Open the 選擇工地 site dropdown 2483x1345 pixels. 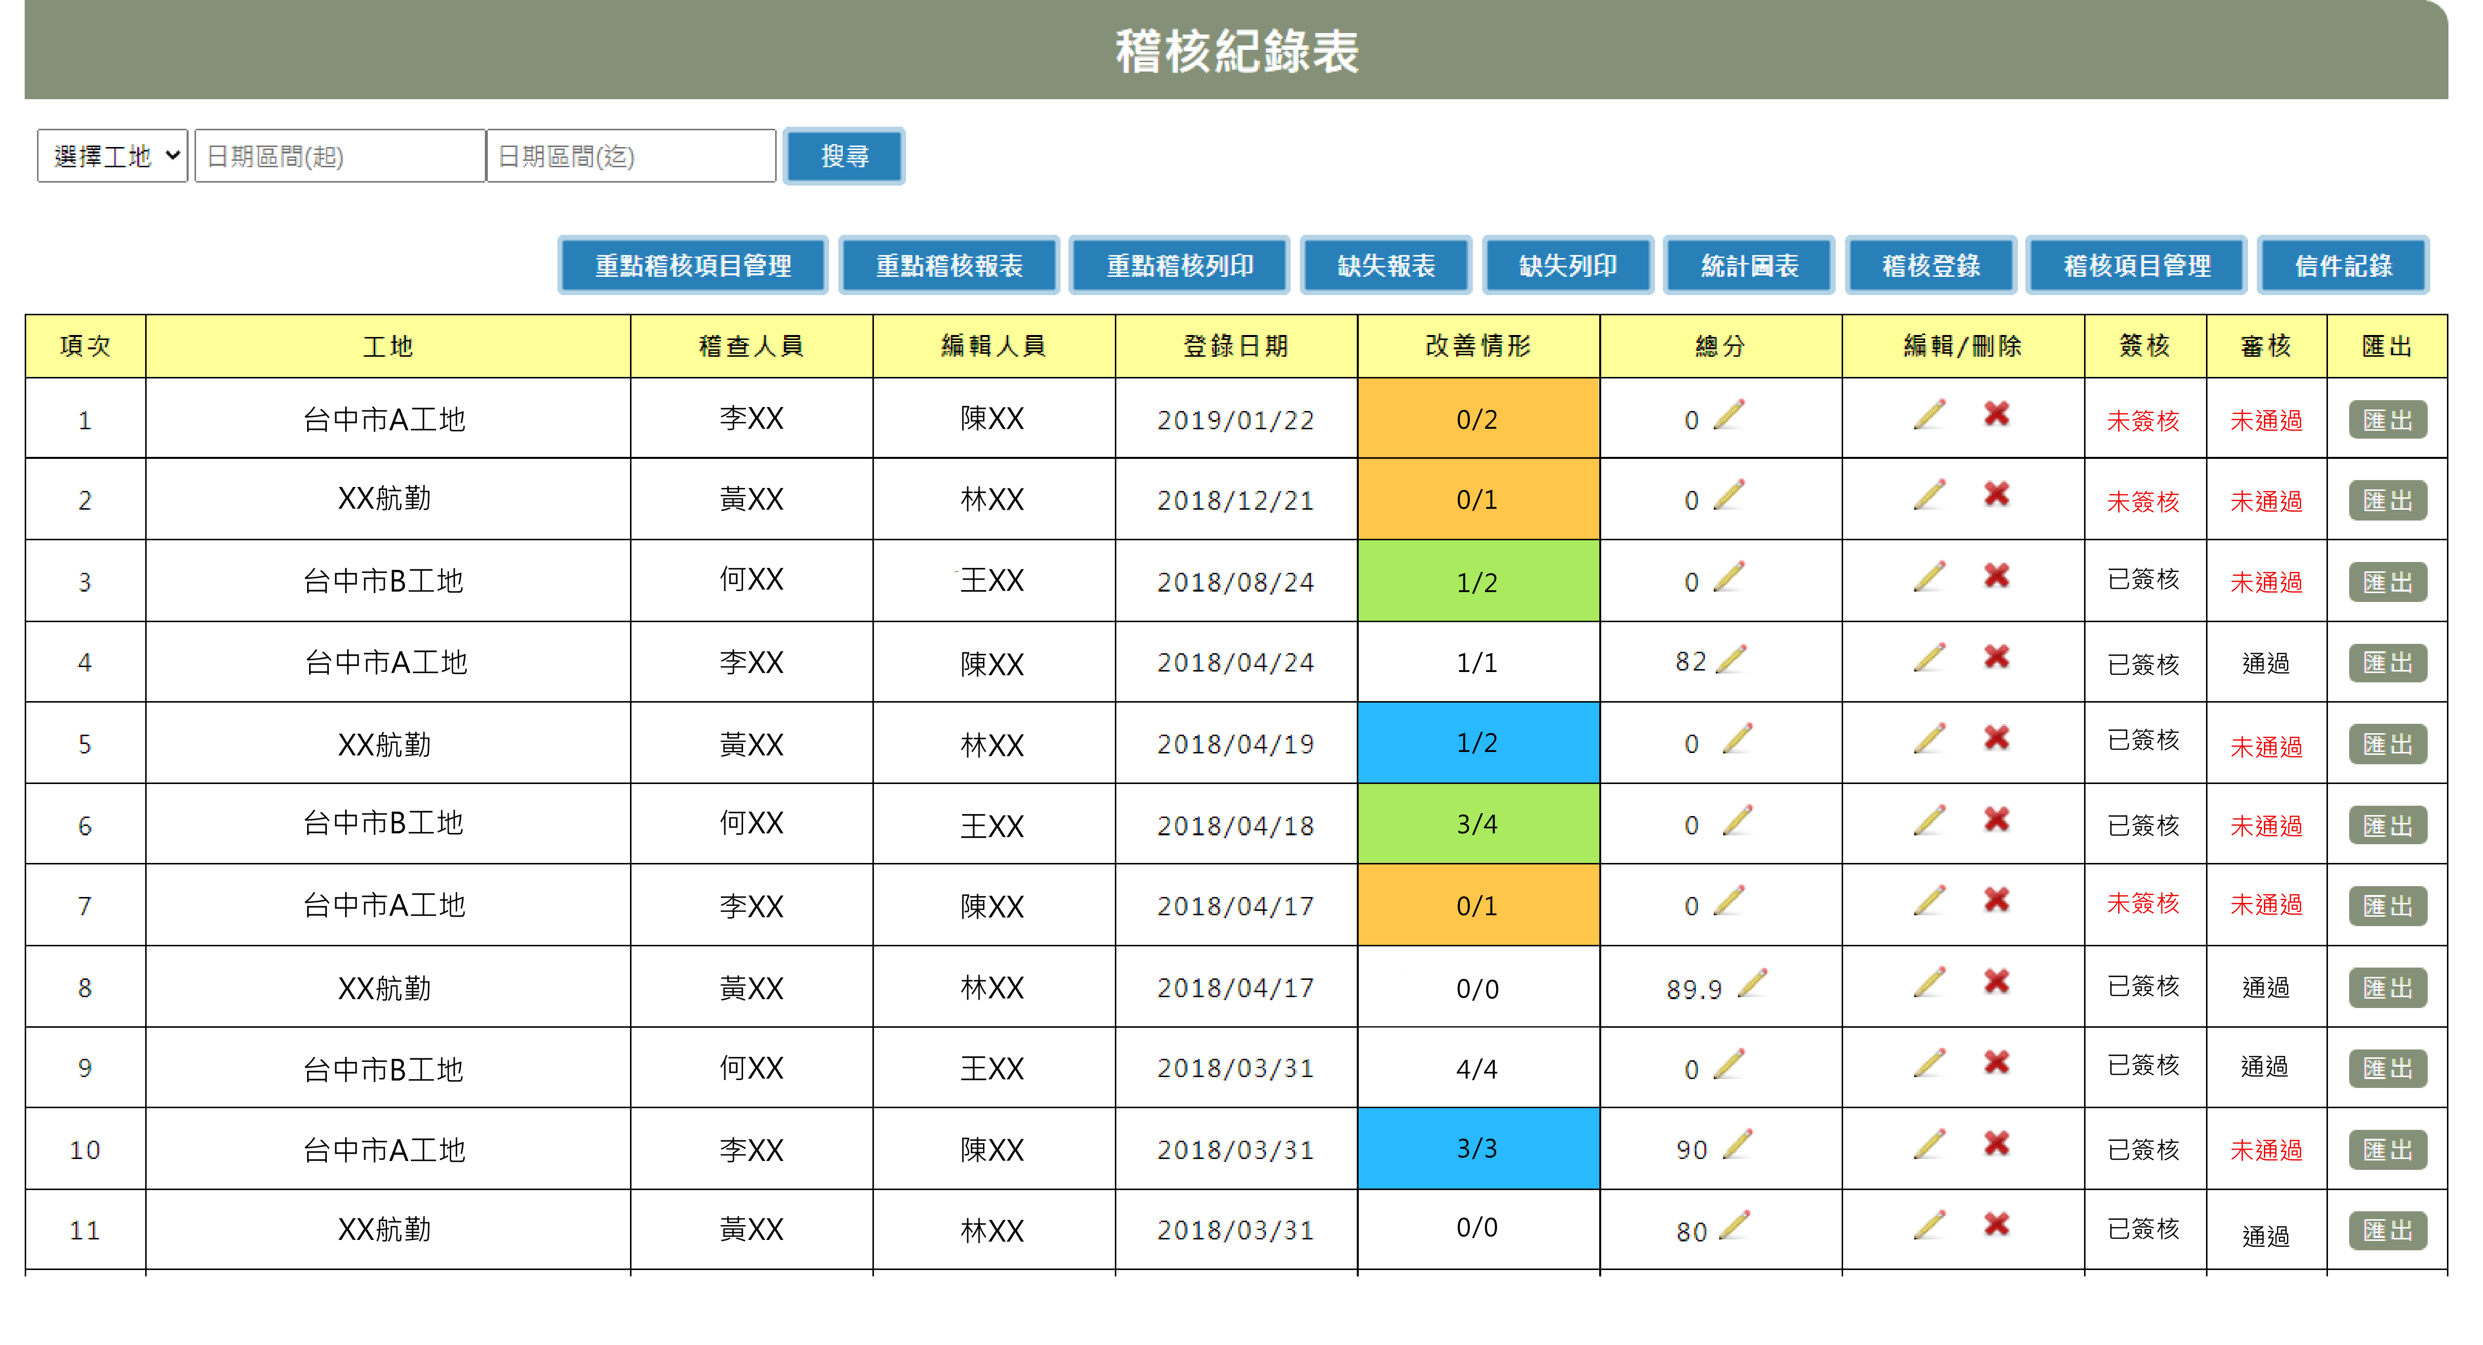(x=113, y=156)
